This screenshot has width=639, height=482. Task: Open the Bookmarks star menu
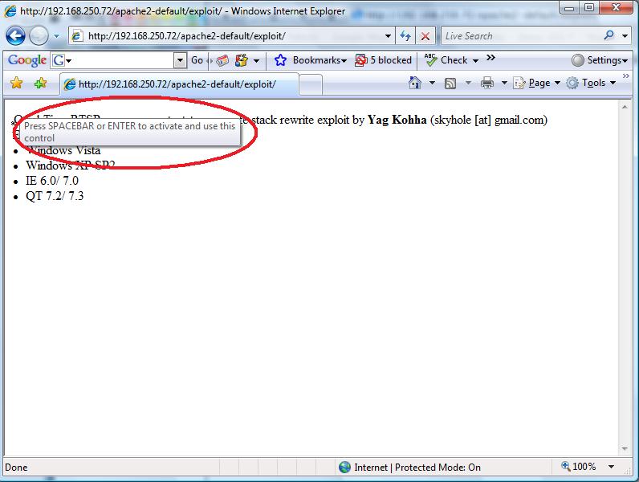click(x=310, y=60)
